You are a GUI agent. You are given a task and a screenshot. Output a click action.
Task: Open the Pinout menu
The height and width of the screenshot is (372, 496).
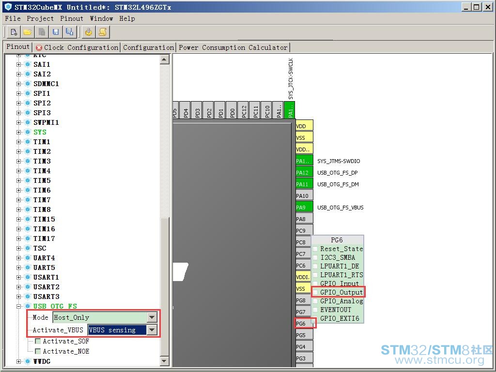72,19
